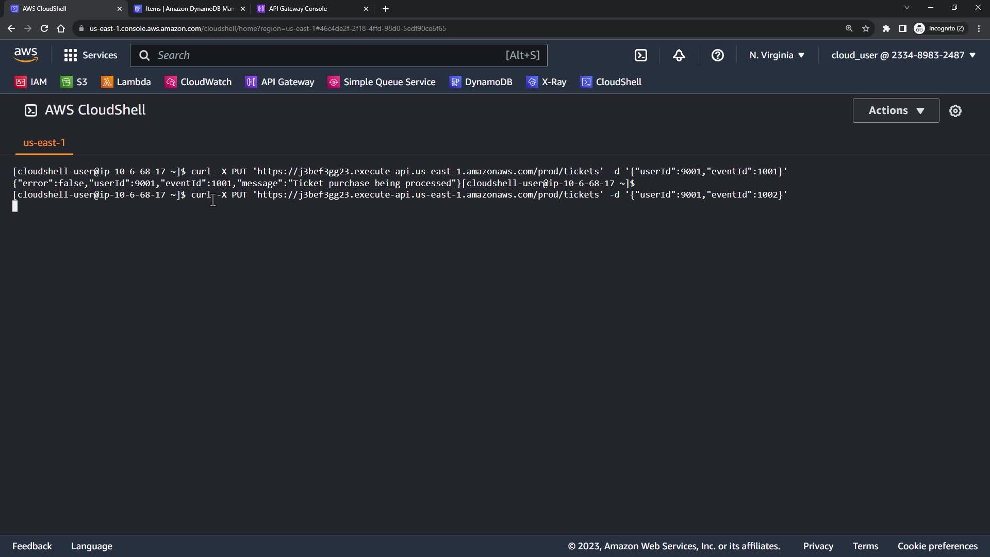
Task: Open X-Ray favorite shortcut
Action: point(547,82)
